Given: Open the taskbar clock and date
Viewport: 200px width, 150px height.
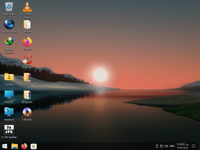Looking at the screenshot, I should click(x=183, y=146).
